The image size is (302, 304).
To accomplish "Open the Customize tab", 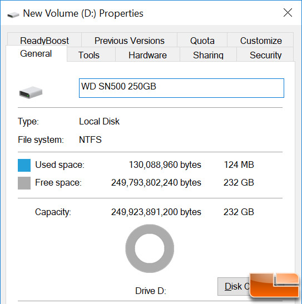I will point(260,41).
